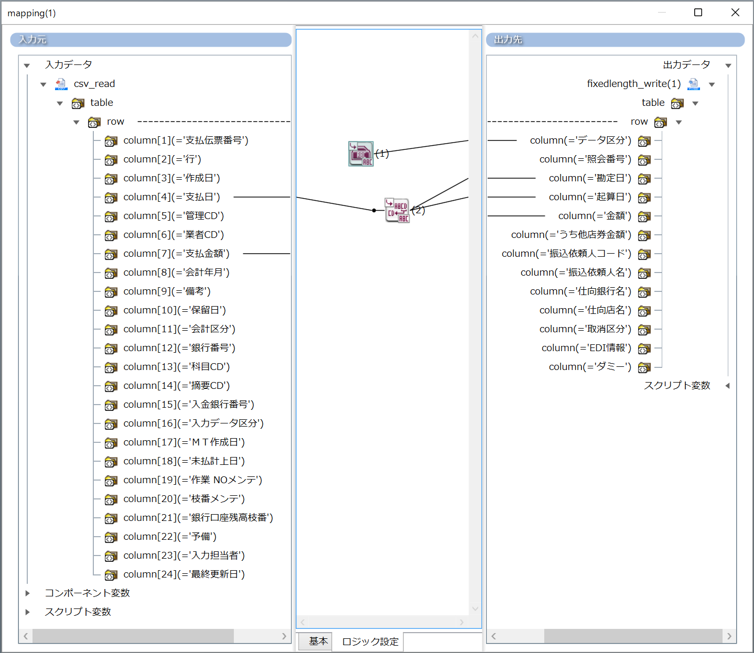Click the csv_read file icon
Screen dimensions: 754x653
[61, 84]
